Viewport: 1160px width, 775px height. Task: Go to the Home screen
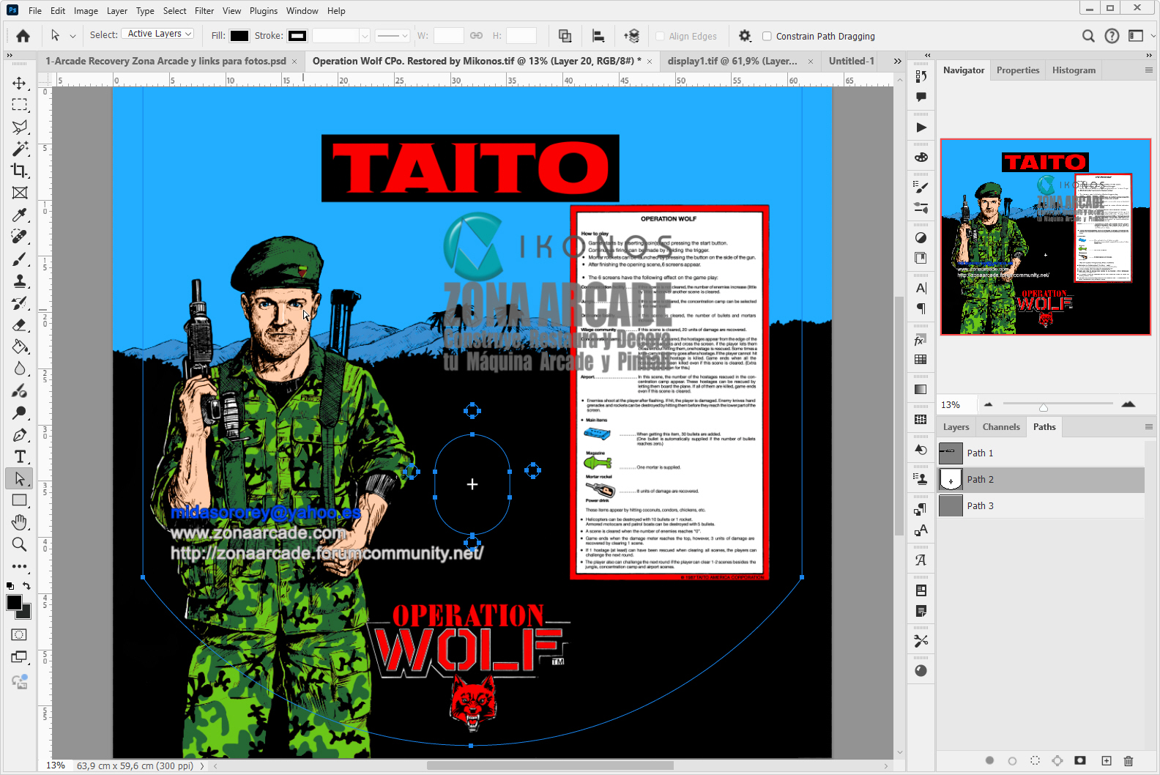coord(23,36)
